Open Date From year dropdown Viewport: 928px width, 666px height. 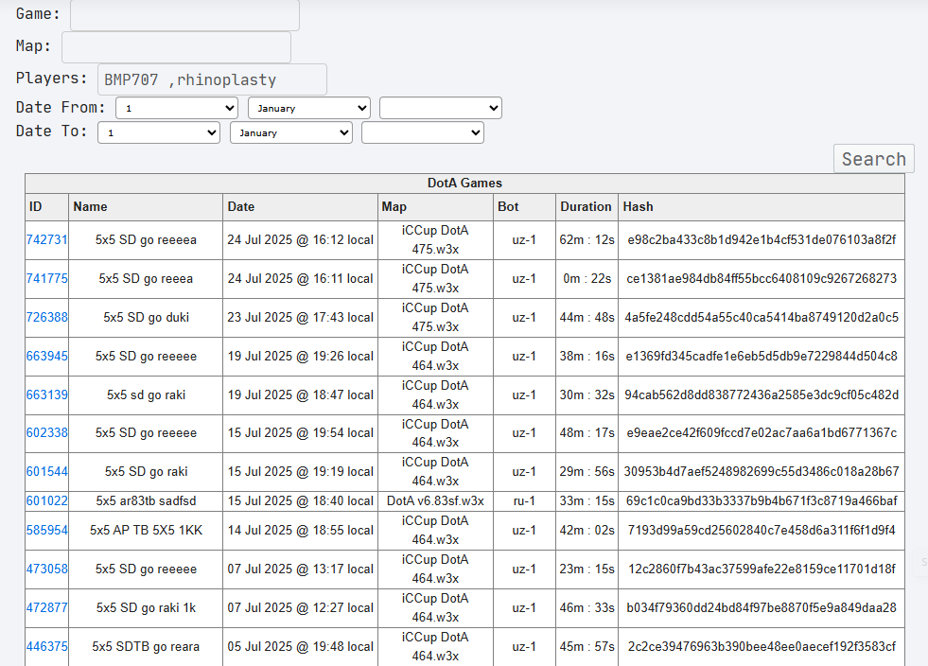click(x=441, y=109)
